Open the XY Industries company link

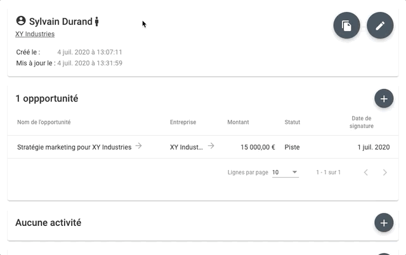(35, 34)
